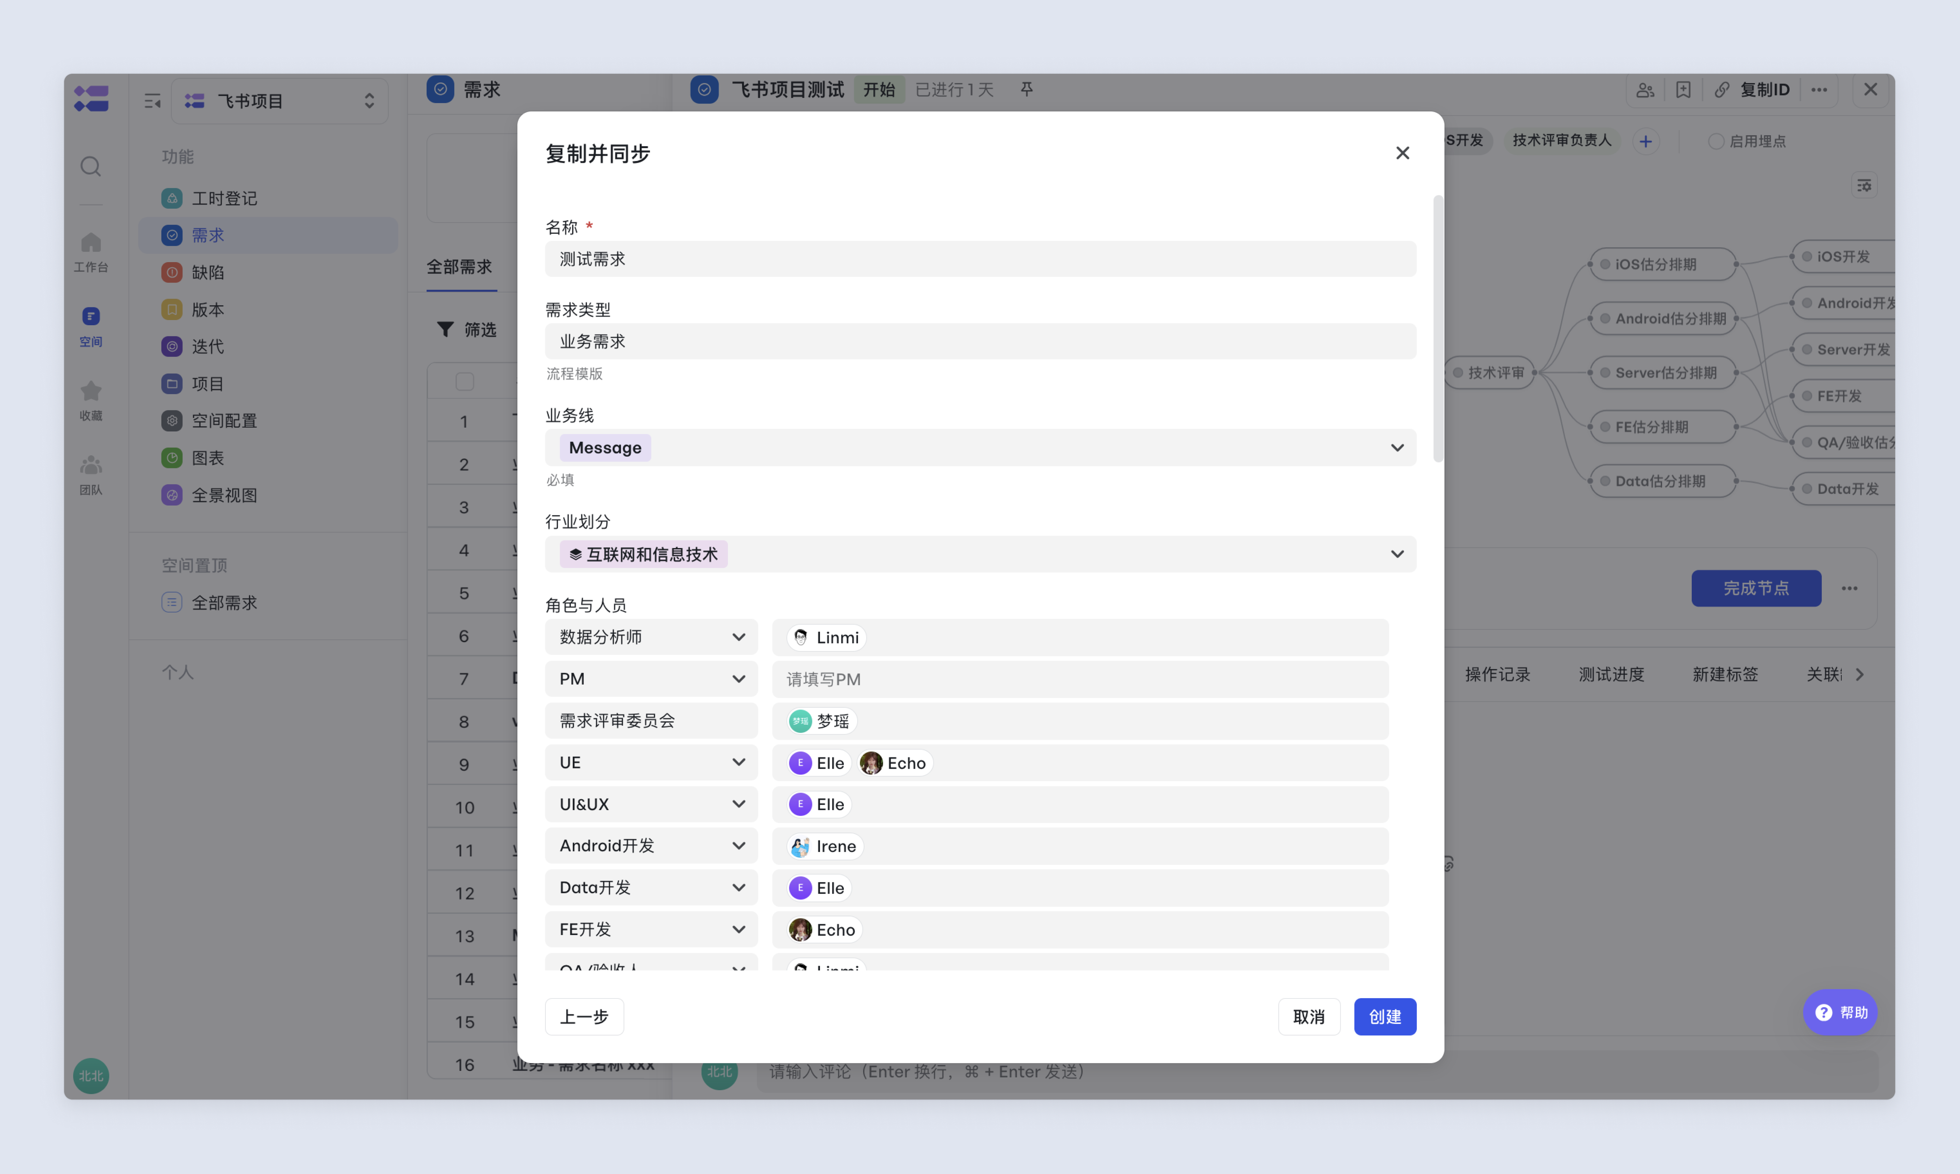Click the 完成节点 button
This screenshot has height=1174, width=1960.
[1756, 589]
